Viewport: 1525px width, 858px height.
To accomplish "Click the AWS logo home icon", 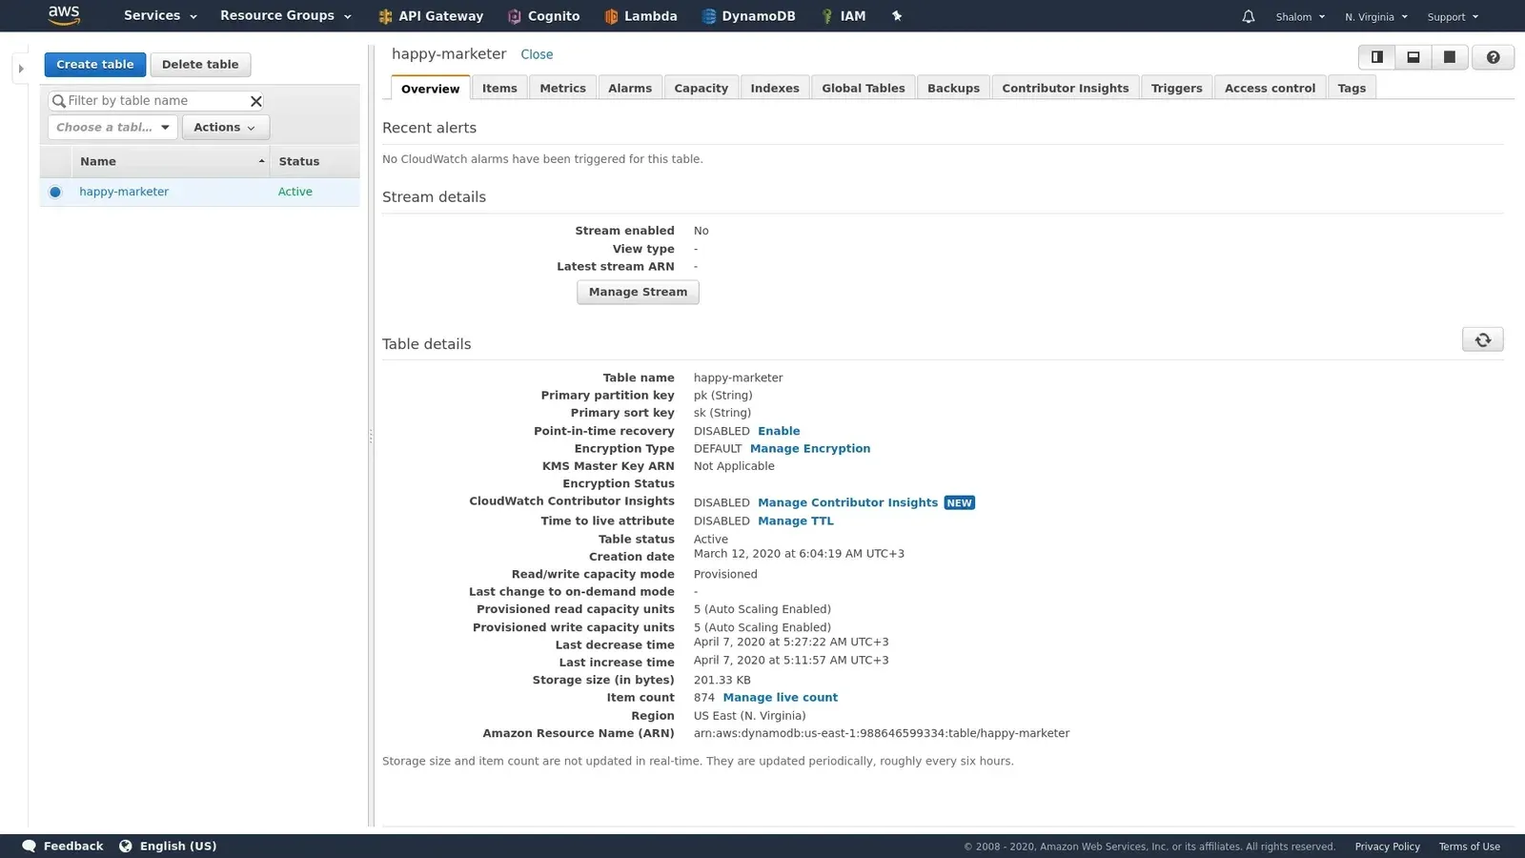I will (64, 15).
